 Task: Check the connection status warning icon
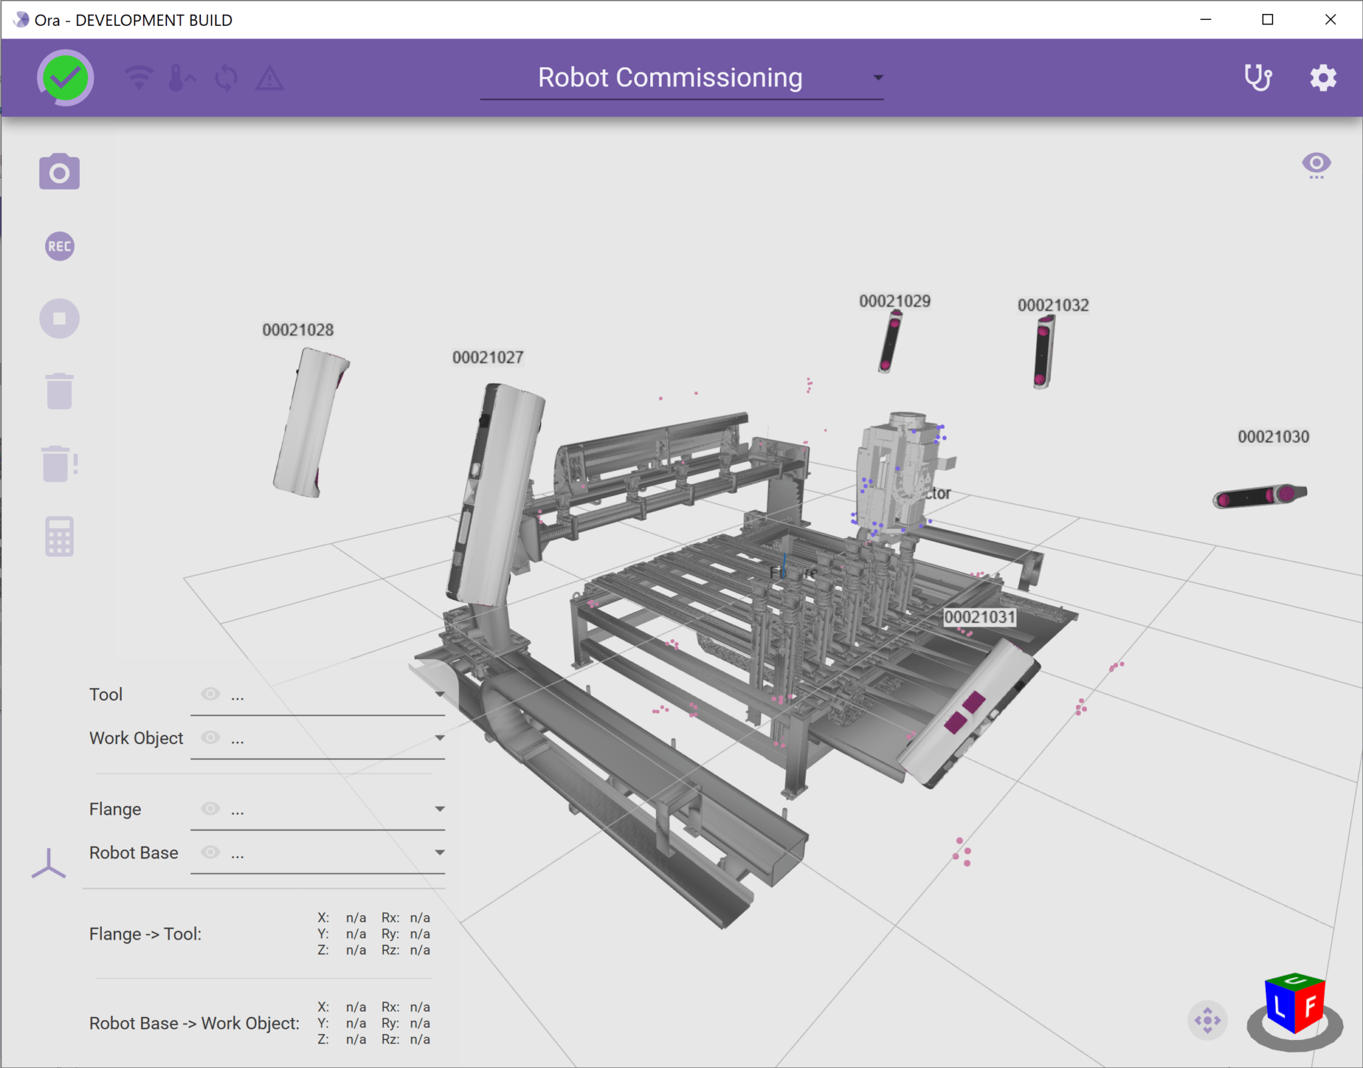tap(269, 78)
